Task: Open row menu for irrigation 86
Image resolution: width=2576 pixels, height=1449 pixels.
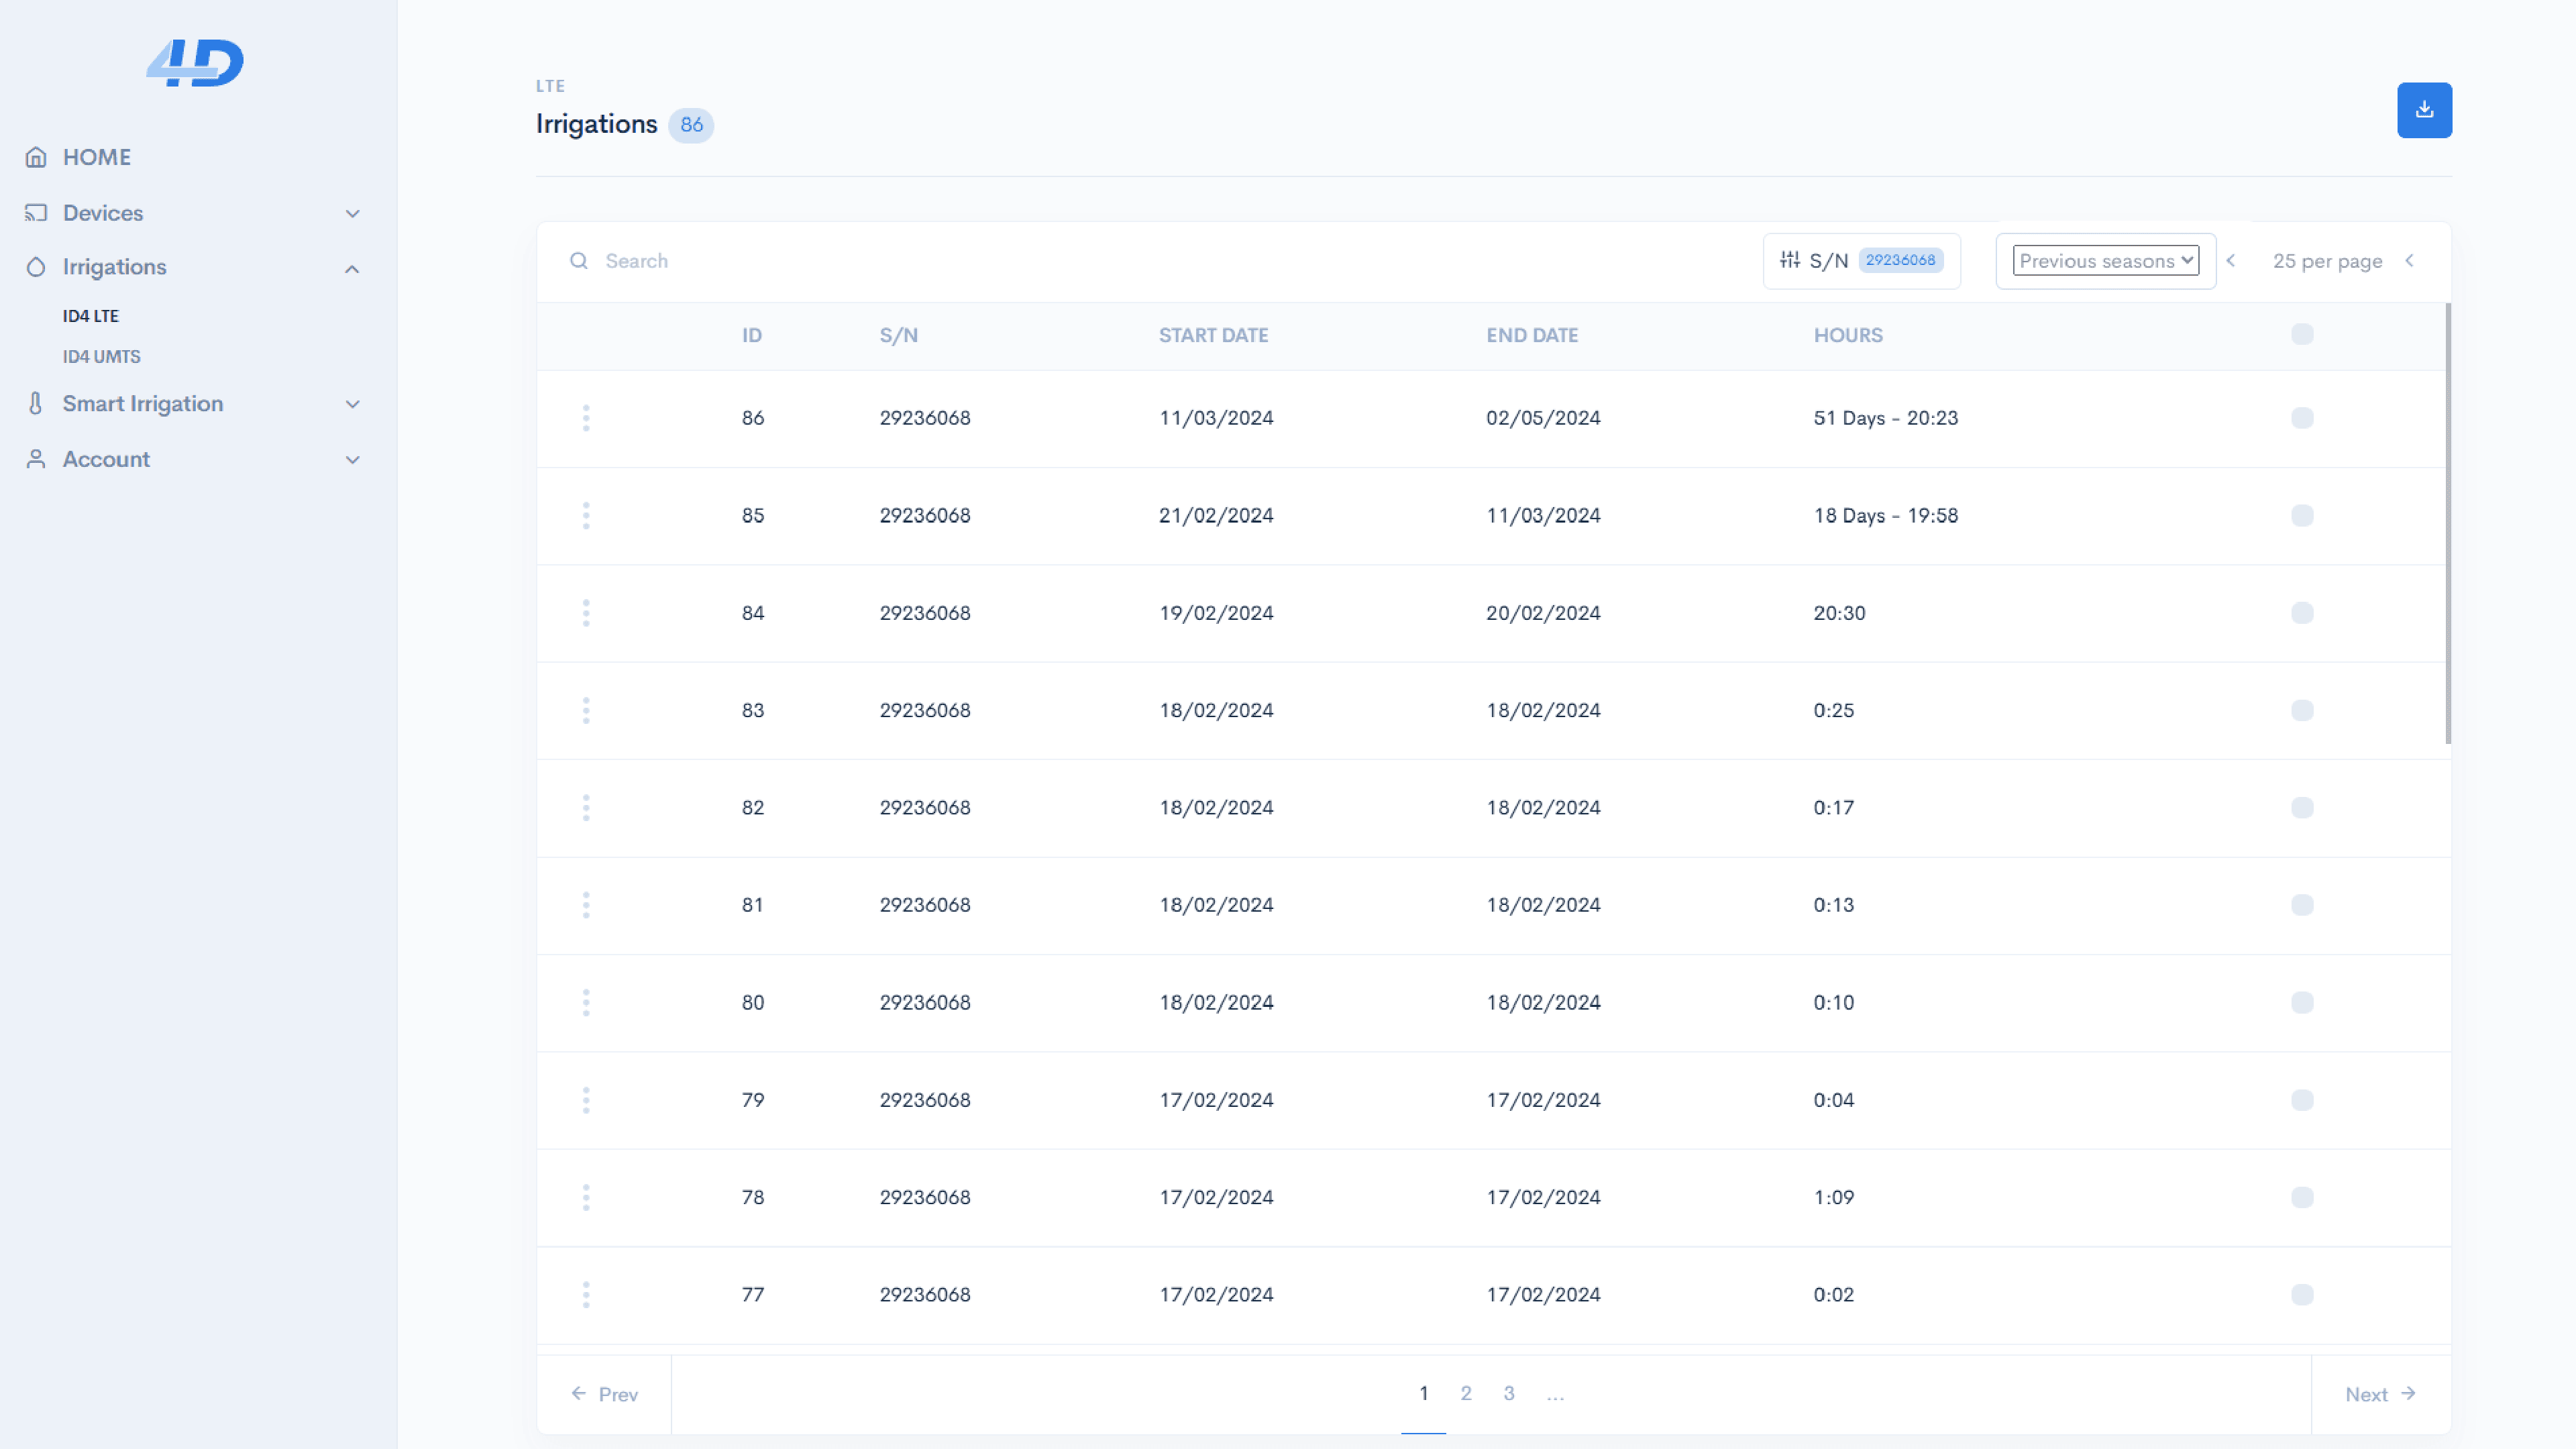Action: [x=586, y=418]
